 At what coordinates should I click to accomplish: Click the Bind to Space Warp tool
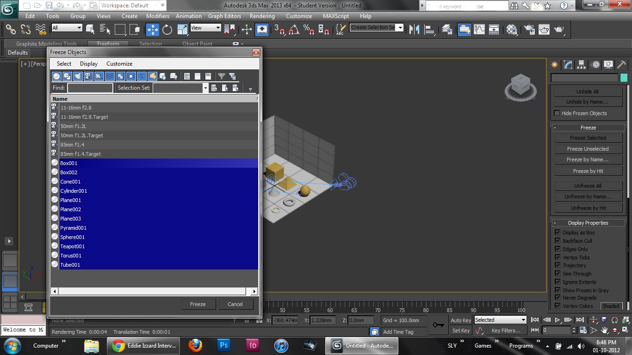[x=41, y=30]
